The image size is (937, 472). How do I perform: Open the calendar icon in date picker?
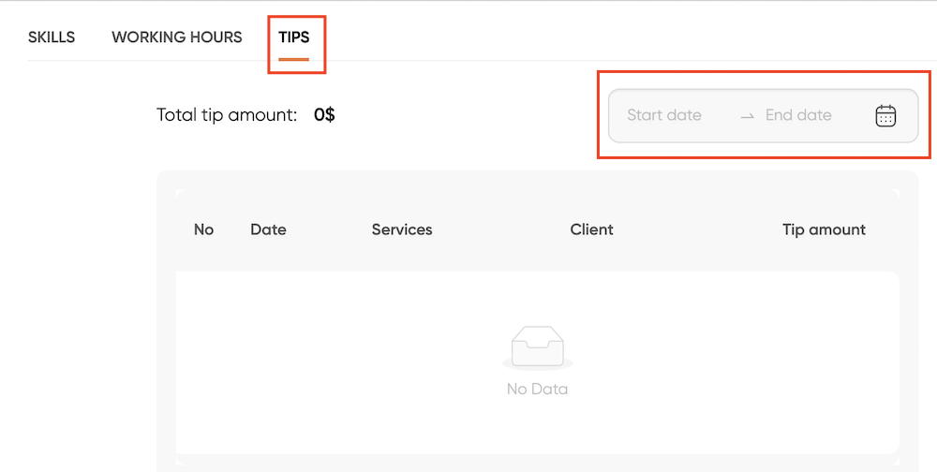(x=885, y=115)
